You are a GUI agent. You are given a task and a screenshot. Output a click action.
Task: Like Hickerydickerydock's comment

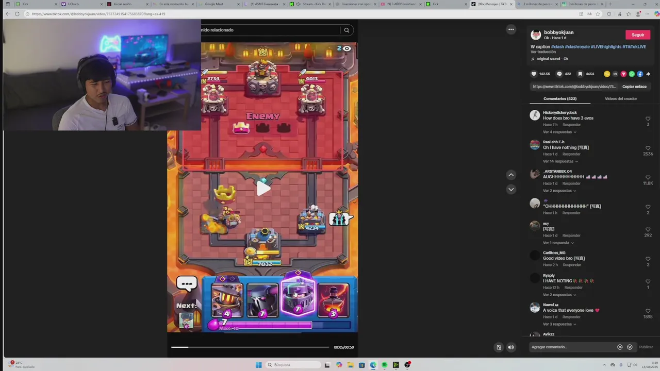[648, 119]
